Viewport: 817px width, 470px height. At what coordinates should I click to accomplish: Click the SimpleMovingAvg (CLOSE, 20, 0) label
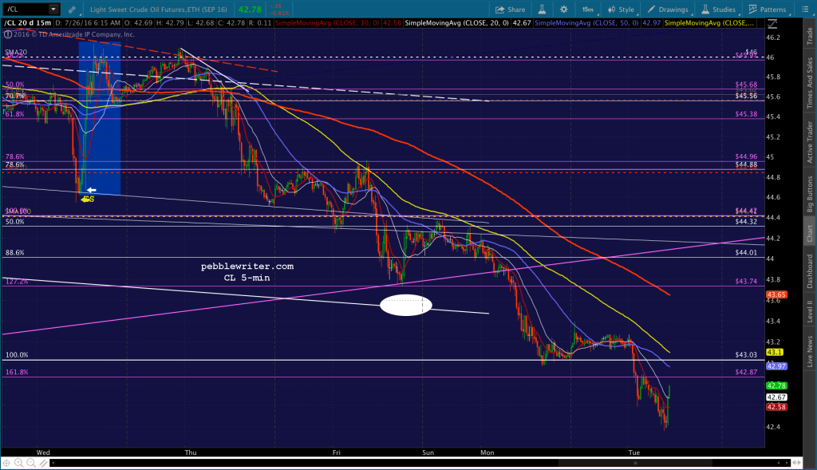457,23
